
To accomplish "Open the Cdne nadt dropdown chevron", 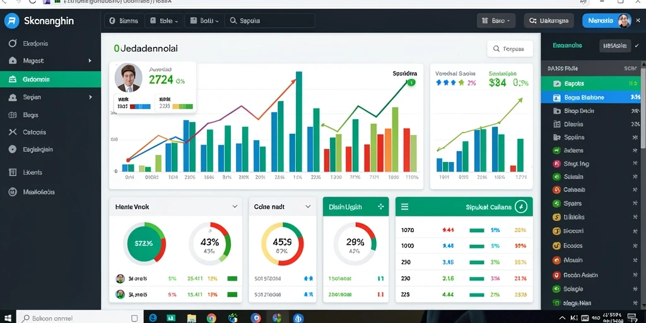I will 308,206.
